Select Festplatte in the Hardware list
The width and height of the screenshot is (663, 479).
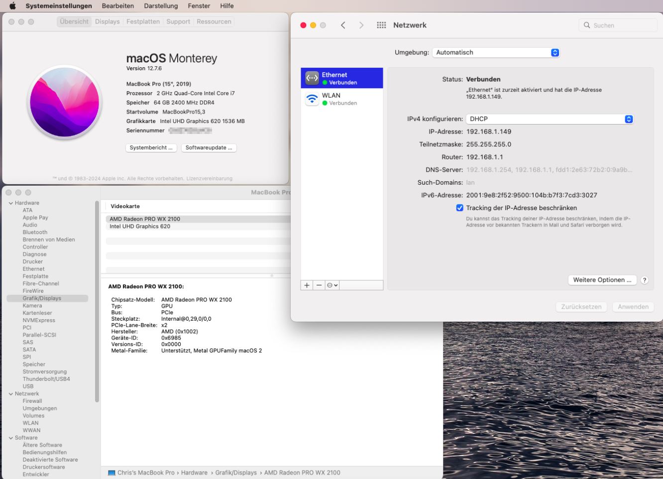(35, 276)
